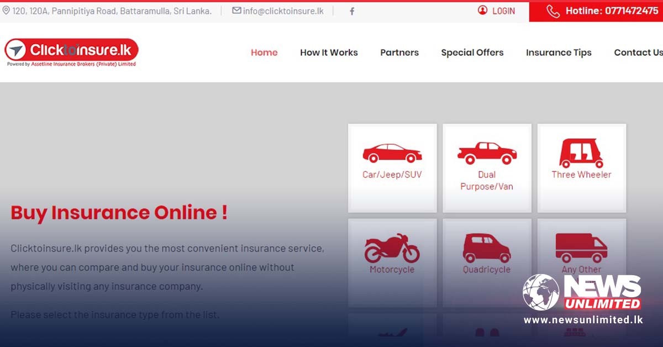Choose the Dual Purpose/Van vehicle icon
This screenshot has height=347, width=663.
pos(487,154)
